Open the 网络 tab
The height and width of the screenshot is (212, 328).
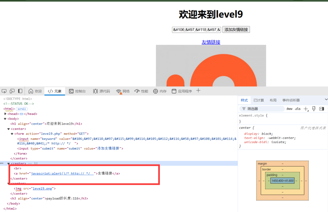pyautogui.click(x=123, y=91)
